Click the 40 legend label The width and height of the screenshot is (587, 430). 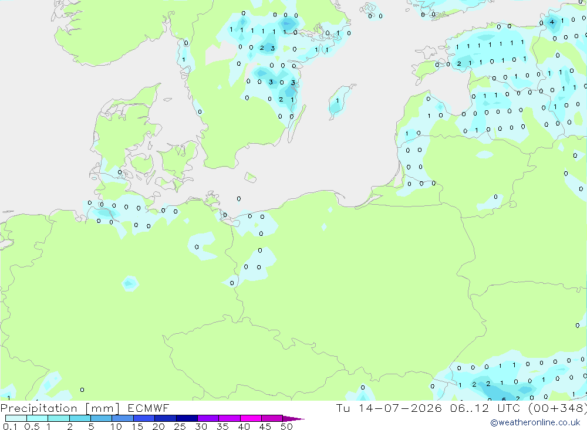pos(244,426)
